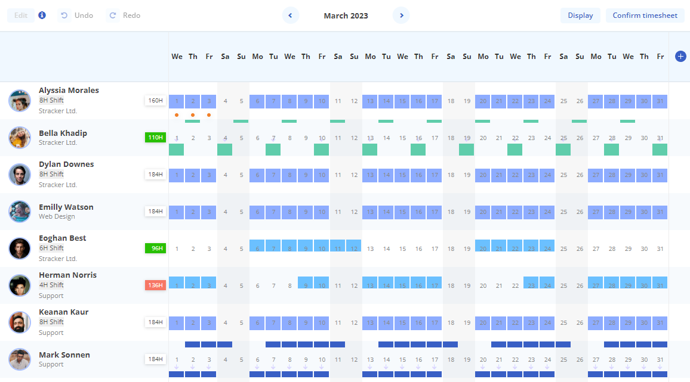Click the Undo arrow icon
Image resolution: width=690 pixels, height=382 pixels.
(x=64, y=15)
